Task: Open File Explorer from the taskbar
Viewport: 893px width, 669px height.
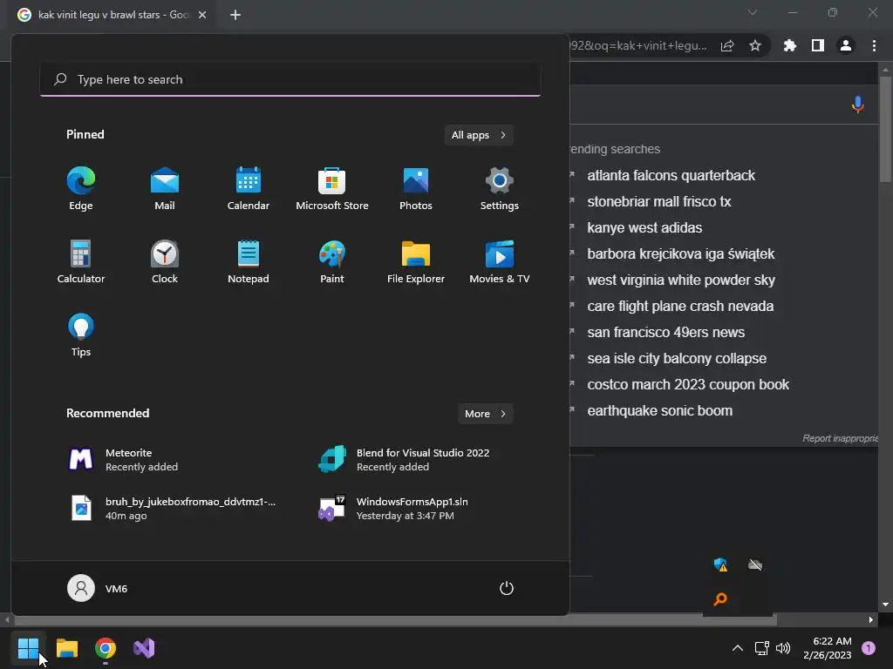Action: coord(67,648)
